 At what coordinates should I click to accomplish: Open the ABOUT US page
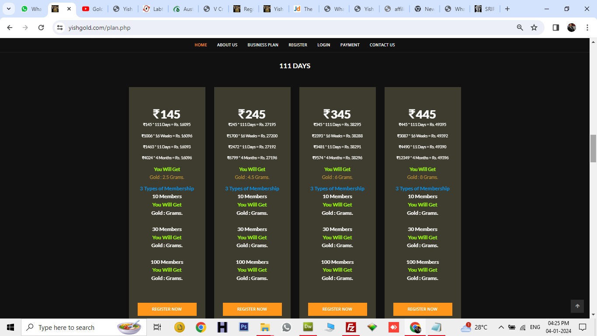[227, 45]
